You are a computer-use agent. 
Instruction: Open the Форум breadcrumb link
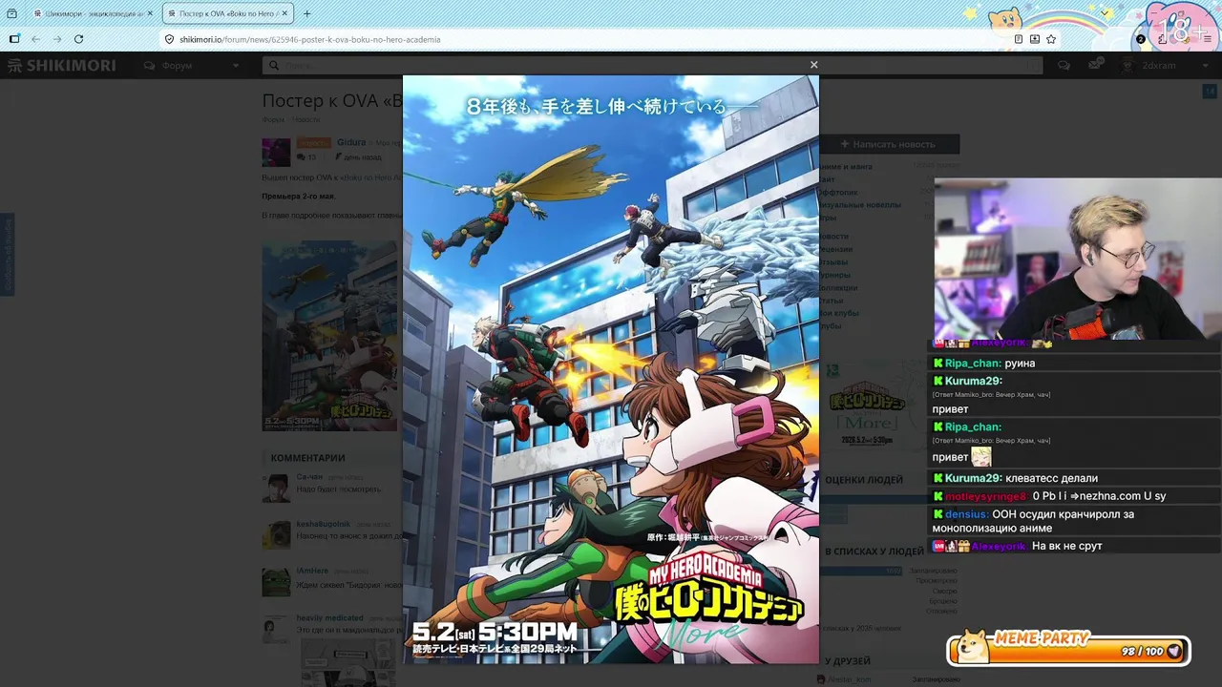(x=273, y=119)
